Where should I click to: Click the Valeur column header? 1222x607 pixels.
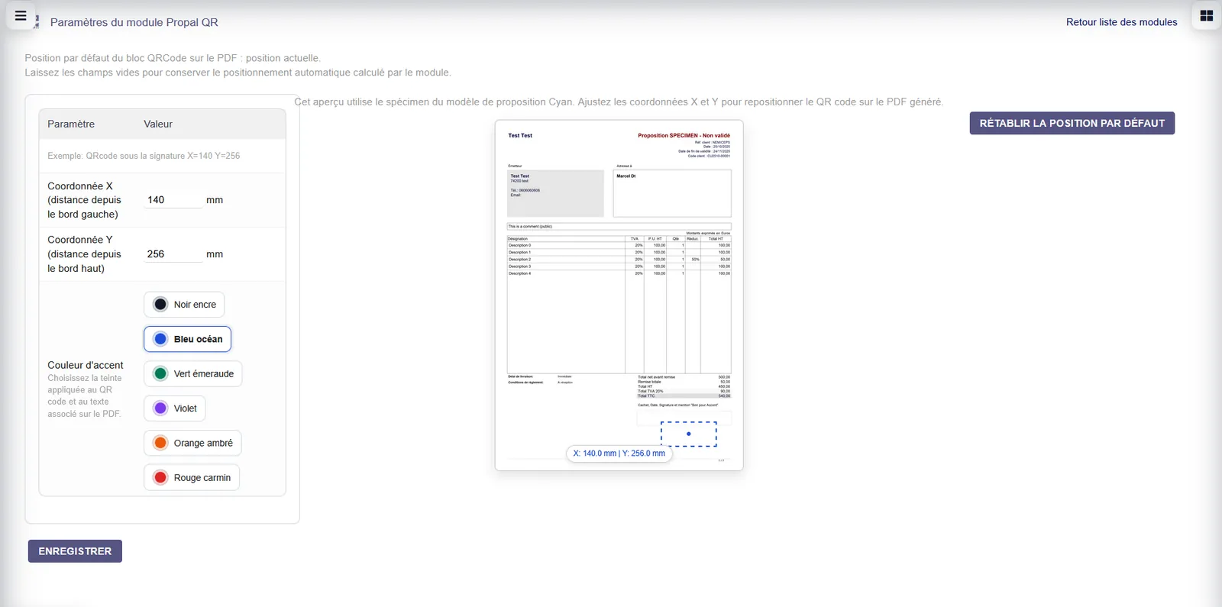pos(158,124)
